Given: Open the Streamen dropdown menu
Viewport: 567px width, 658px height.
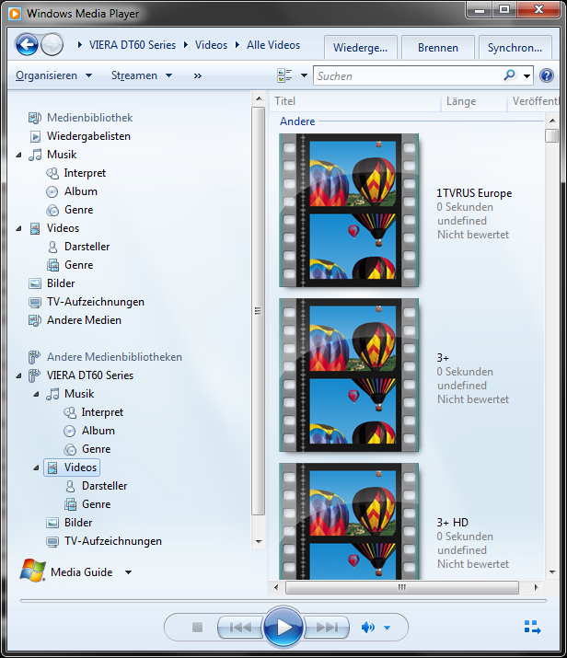Looking at the screenshot, I should click(142, 75).
